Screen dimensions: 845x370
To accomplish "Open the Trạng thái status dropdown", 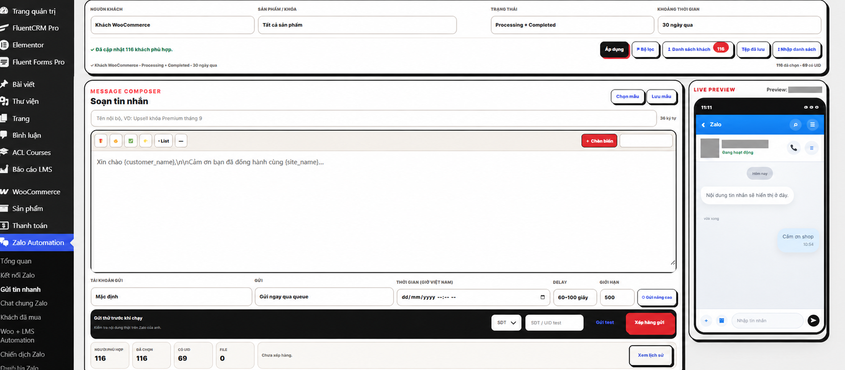I will coord(572,25).
